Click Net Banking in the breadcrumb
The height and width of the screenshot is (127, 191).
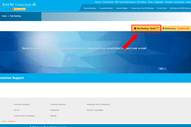tap(16, 16)
